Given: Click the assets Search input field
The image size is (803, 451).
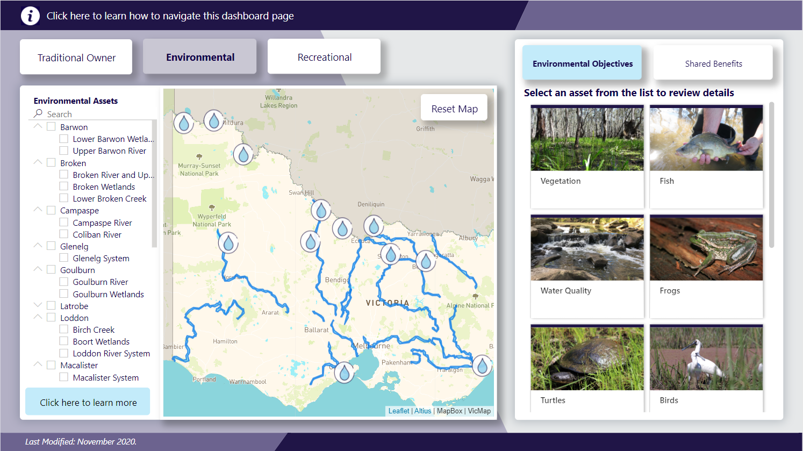Looking at the screenshot, I should pyautogui.click(x=92, y=114).
